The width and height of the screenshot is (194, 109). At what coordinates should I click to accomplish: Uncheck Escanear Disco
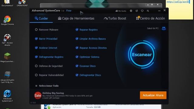coord(77,66)
